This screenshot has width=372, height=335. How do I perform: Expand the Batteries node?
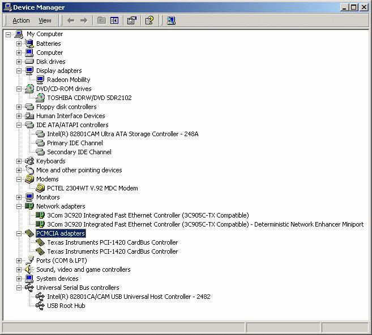[x=19, y=43]
